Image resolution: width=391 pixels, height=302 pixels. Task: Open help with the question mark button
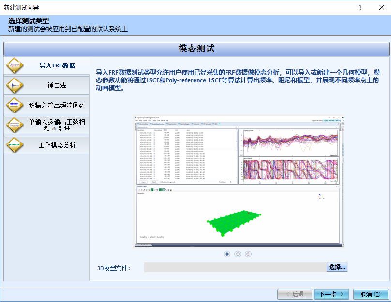360,7
